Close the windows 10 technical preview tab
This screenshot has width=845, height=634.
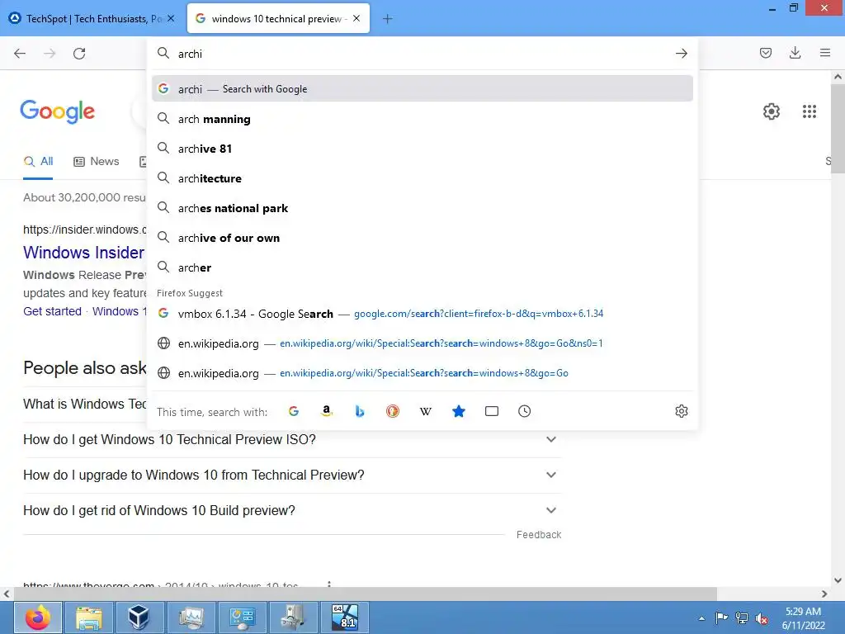pyautogui.click(x=356, y=19)
